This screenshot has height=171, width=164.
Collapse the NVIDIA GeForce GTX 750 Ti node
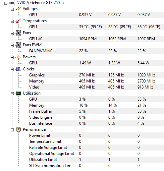6,3
